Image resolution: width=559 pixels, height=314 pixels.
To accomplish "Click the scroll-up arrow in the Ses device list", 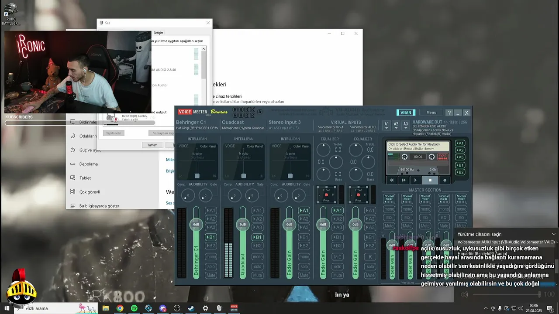I will pyautogui.click(x=204, y=49).
